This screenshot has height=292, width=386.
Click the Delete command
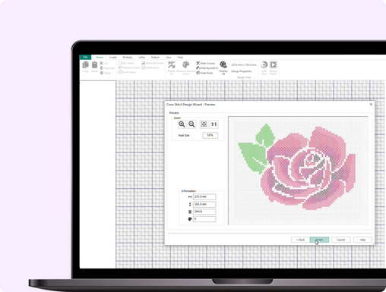(106, 73)
